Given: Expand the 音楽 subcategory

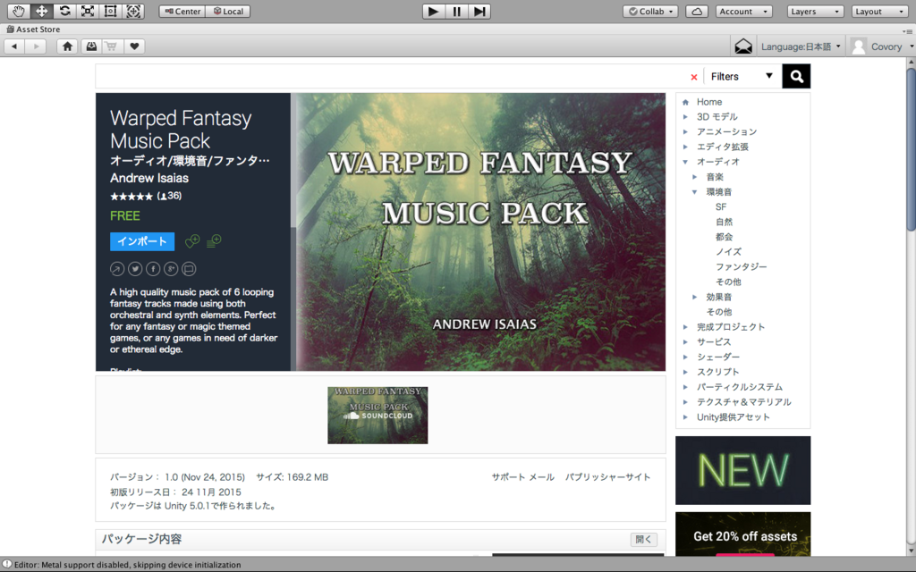Looking at the screenshot, I should point(694,177).
